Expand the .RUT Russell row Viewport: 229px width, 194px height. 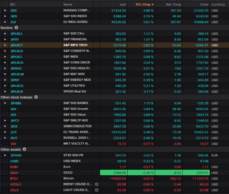[5, 138]
